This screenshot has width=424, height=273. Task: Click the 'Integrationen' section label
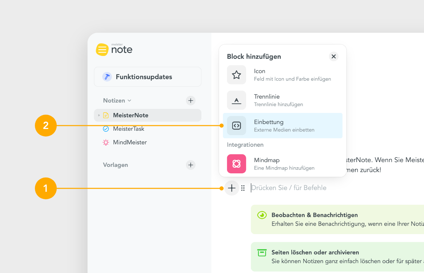tap(245, 145)
